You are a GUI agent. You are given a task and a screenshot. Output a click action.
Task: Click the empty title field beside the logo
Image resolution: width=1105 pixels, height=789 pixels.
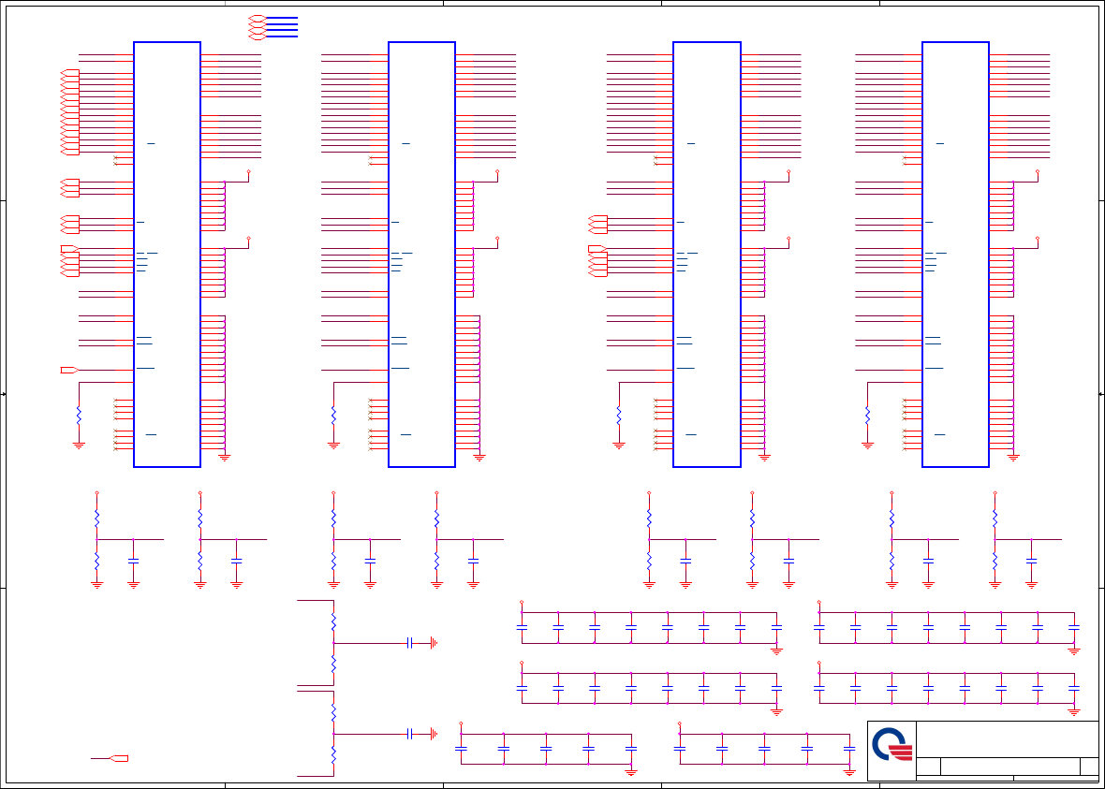click(1007, 739)
